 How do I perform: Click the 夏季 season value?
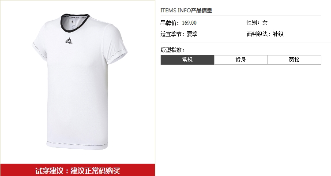[192, 34]
